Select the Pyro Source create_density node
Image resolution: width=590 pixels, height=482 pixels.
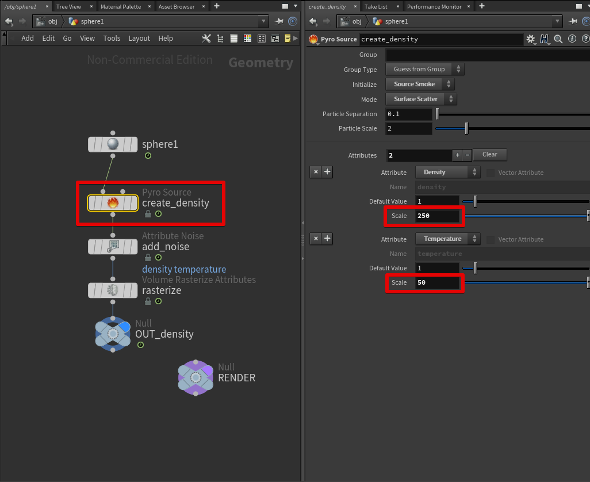coord(113,202)
